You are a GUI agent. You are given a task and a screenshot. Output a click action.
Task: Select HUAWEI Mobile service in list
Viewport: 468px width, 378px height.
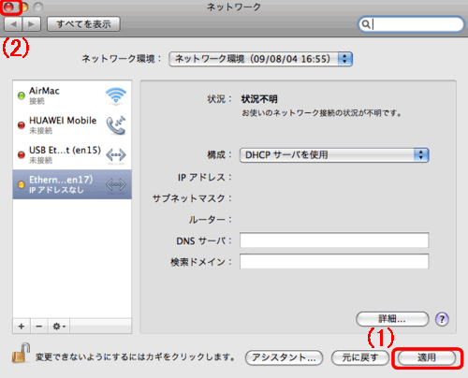pos(72,125)
